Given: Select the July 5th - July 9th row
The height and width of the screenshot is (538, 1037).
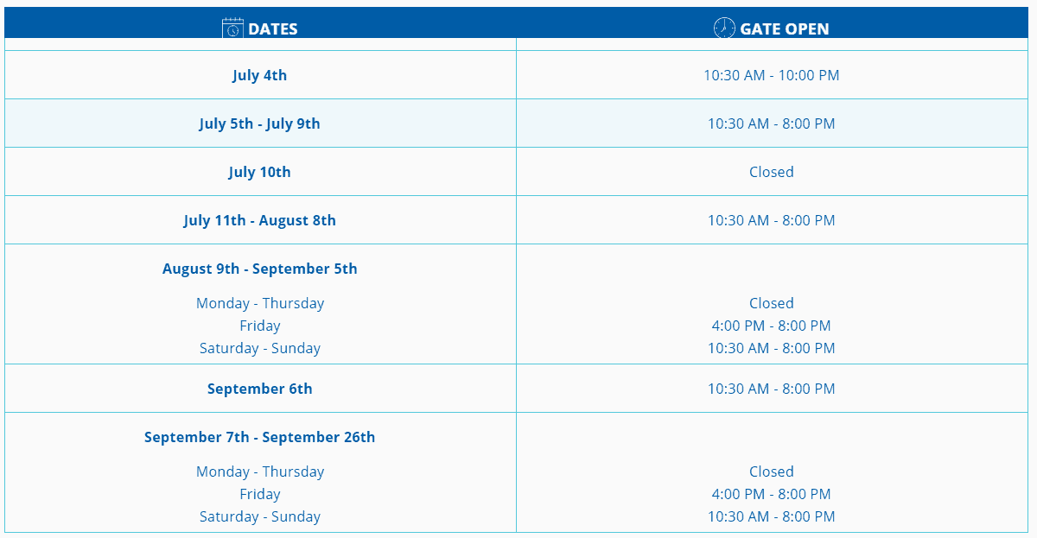Looking at the screenshot, I should pos(516,123).
